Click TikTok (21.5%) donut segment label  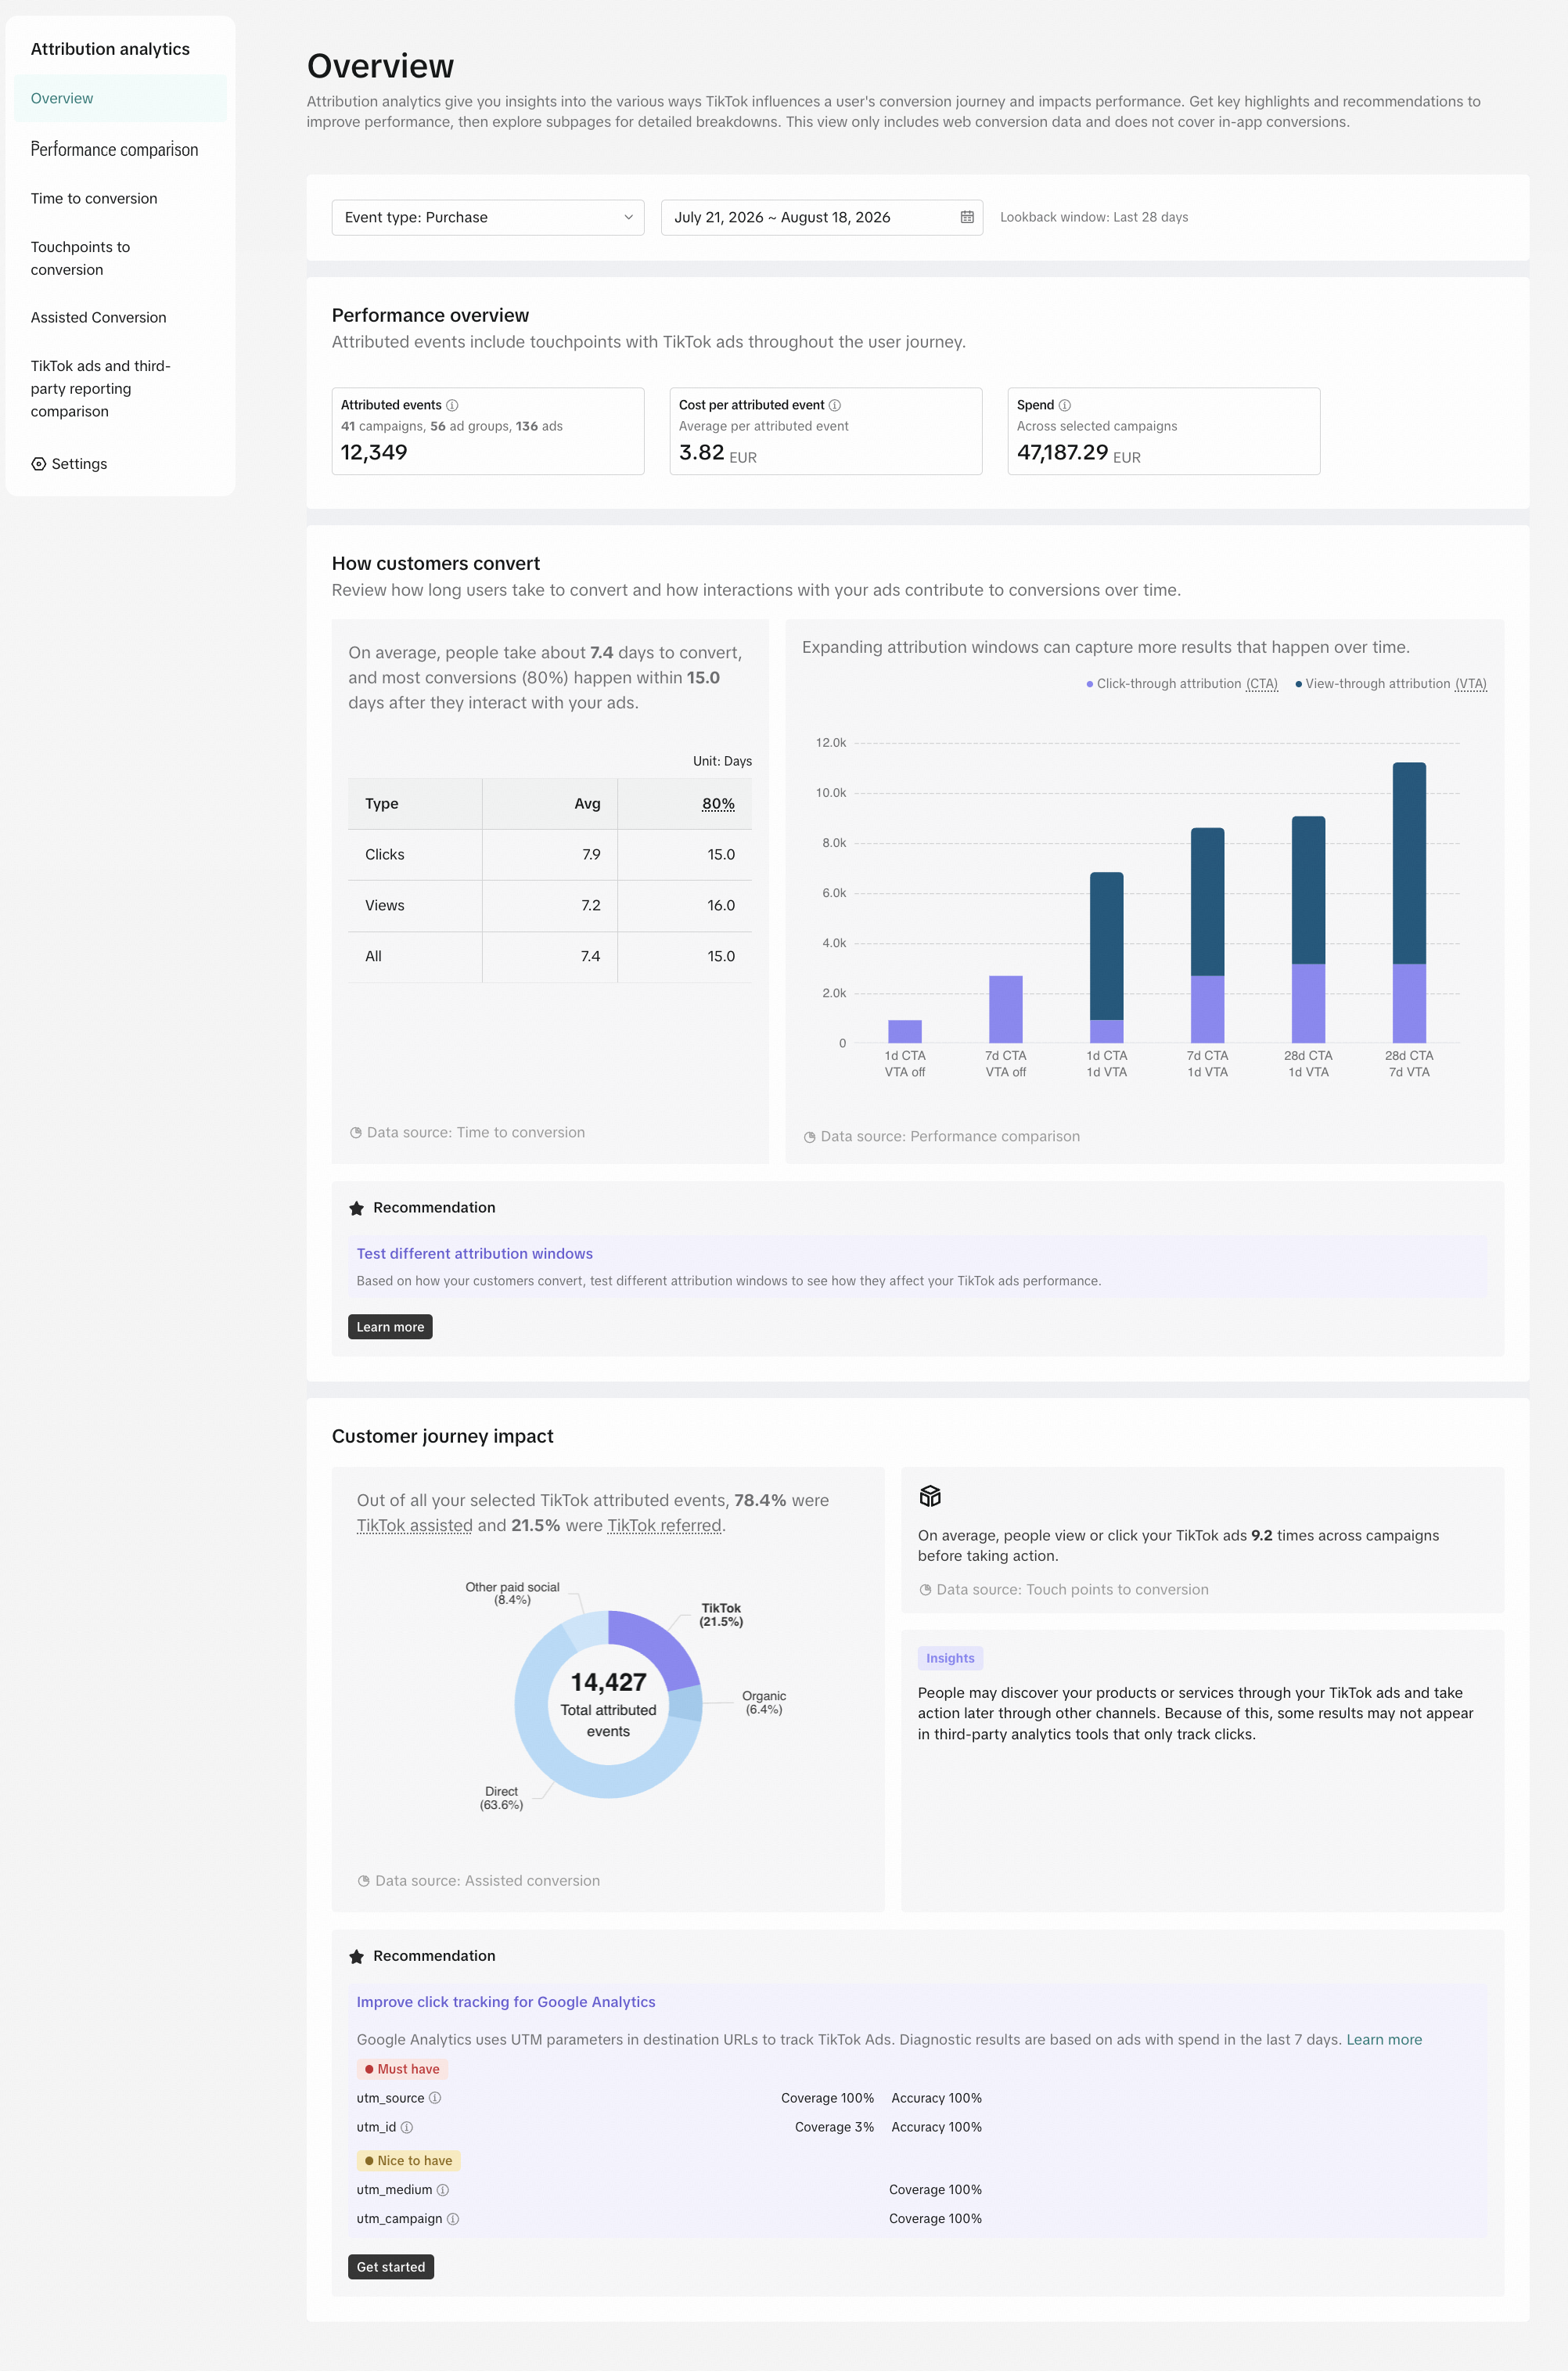(x=721, y=1615)
